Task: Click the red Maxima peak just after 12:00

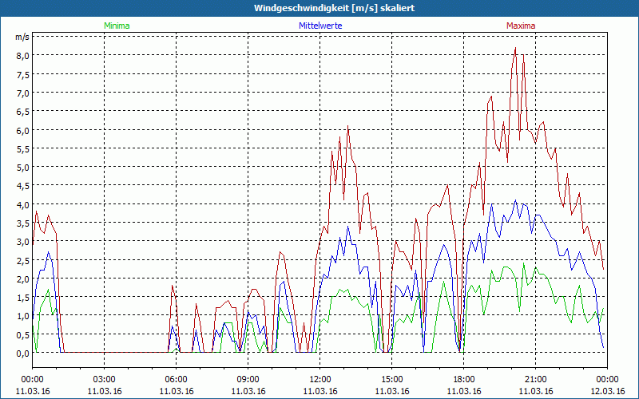Action: tap(348, 128)
